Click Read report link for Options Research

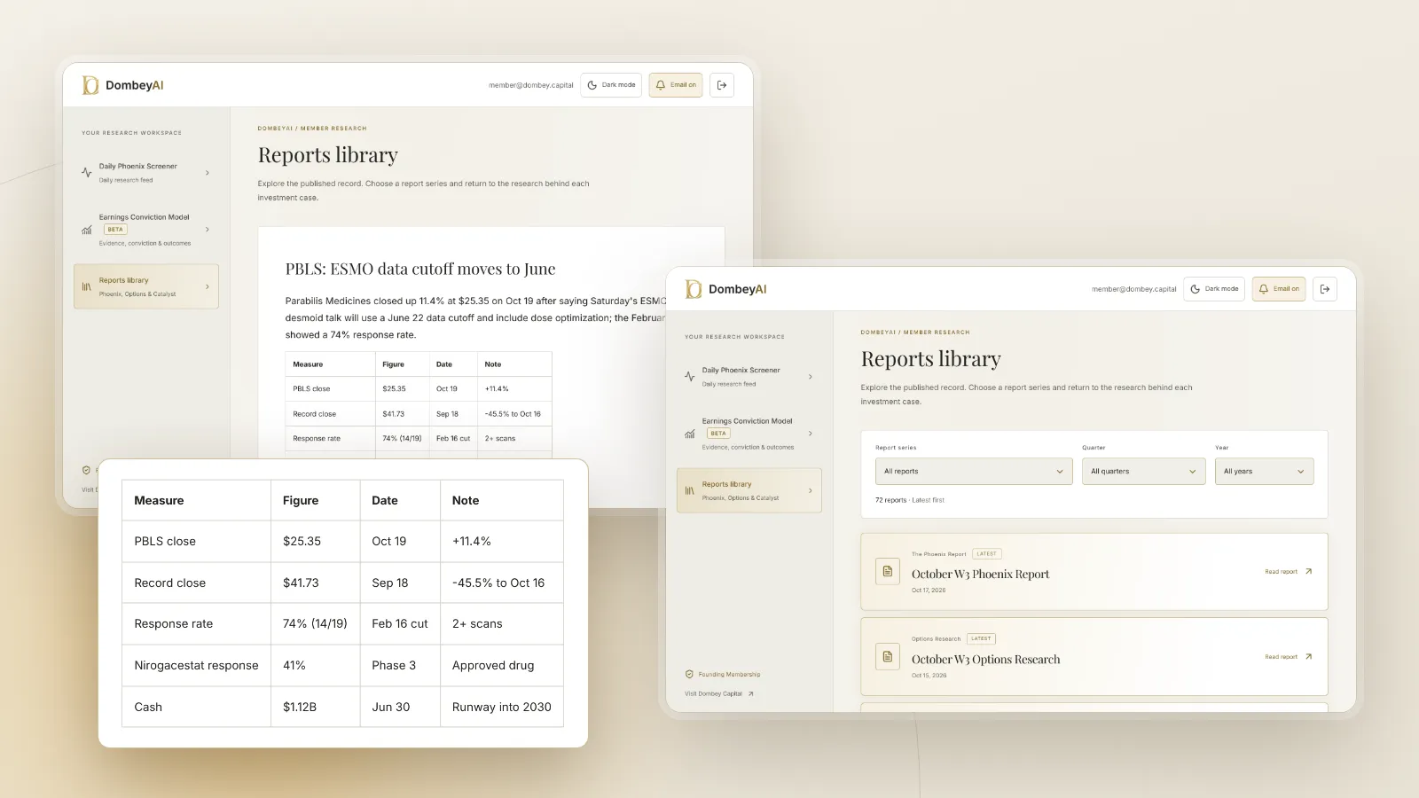[x=1289, y=657]
